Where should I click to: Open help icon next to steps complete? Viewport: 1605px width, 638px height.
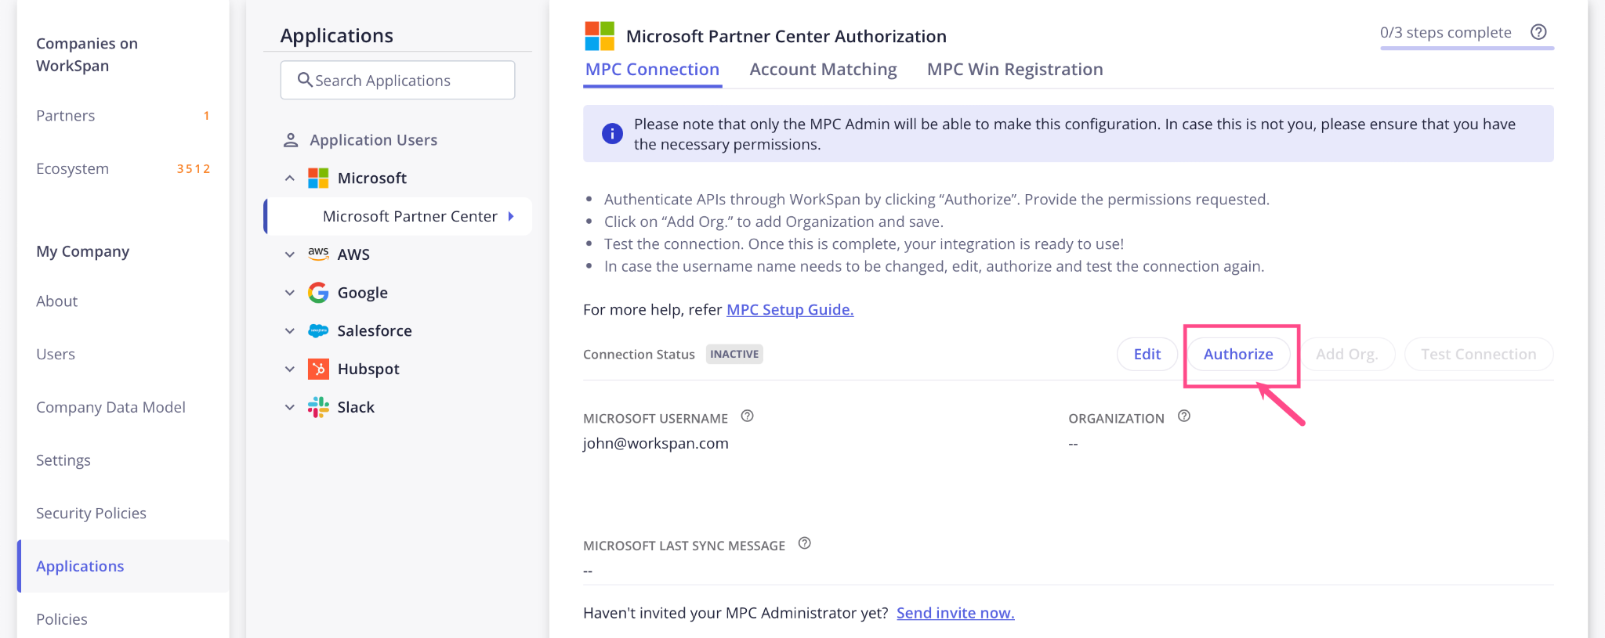coord(1538,32)
